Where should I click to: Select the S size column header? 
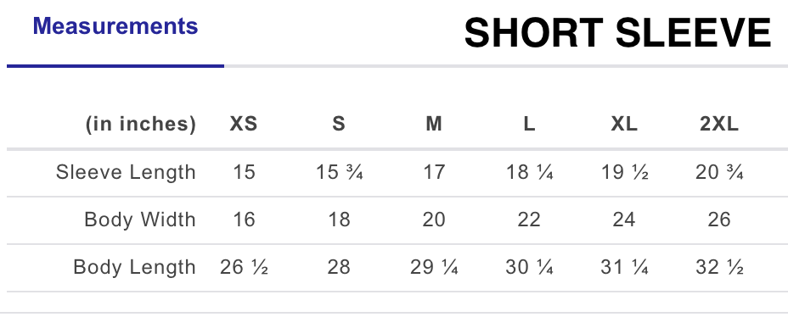pyautogui.click(x=339, y=124)
